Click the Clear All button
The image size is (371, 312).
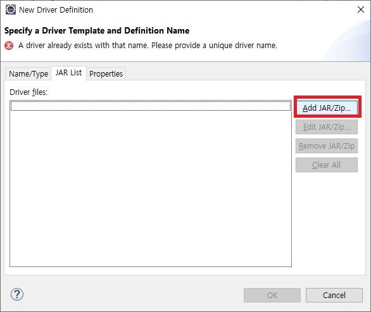[x=327, y=165]
